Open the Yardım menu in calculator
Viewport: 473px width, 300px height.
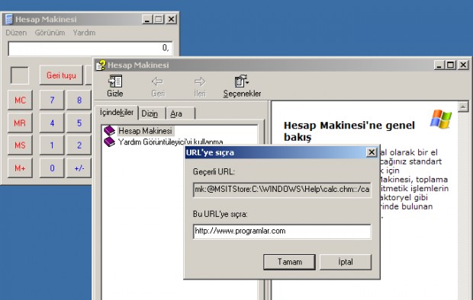(84, 33)
